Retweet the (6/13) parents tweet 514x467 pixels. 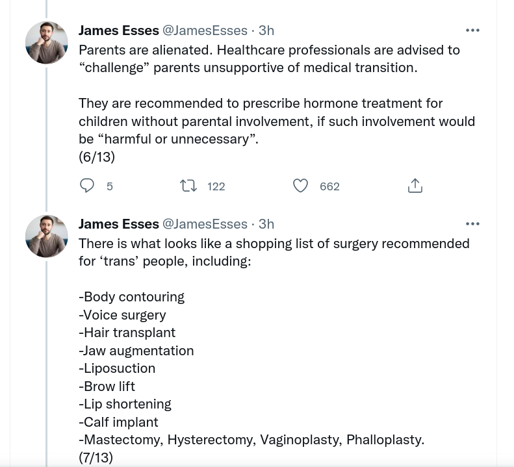click(x=188, y=186)
